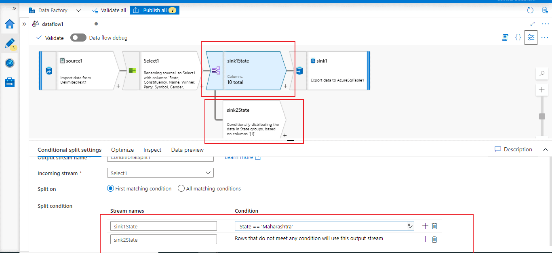Image resolution: width=552 pixels, height=253 pixels.
Task: Open the Manage toolbox icon
Action: [x=10, y=82]
